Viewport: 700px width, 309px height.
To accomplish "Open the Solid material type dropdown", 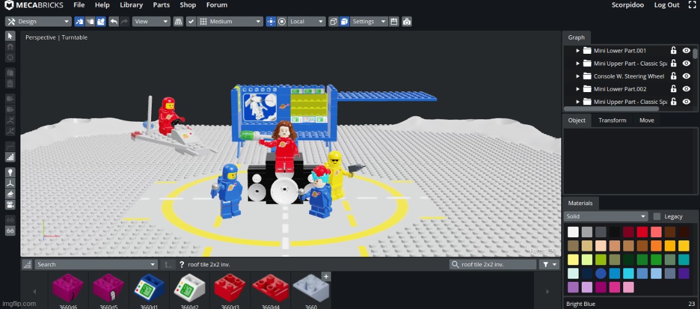I will [x=606, y=216].
